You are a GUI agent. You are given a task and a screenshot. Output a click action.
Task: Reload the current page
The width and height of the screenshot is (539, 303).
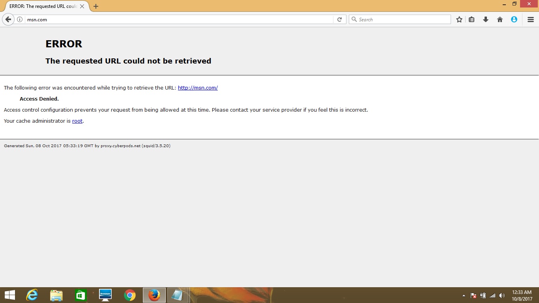point(339,19)
